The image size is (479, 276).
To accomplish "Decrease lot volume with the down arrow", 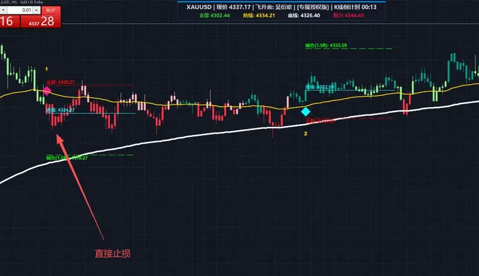I will (3, 10).
